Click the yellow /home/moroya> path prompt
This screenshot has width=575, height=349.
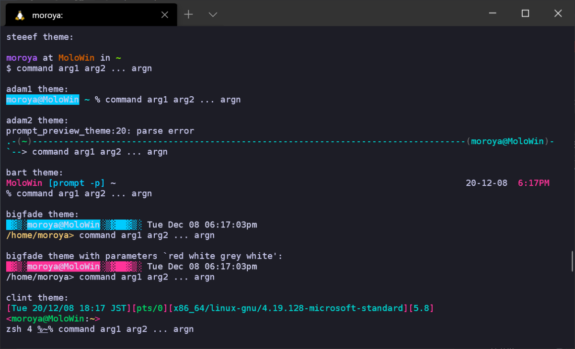(x=40, y=235)
